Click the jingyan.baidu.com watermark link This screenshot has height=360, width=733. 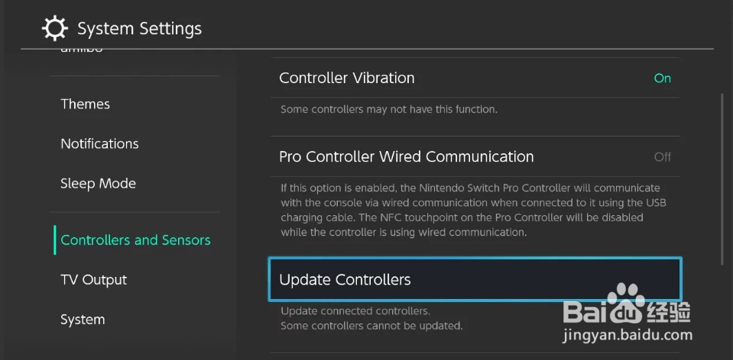click(628, 335)
